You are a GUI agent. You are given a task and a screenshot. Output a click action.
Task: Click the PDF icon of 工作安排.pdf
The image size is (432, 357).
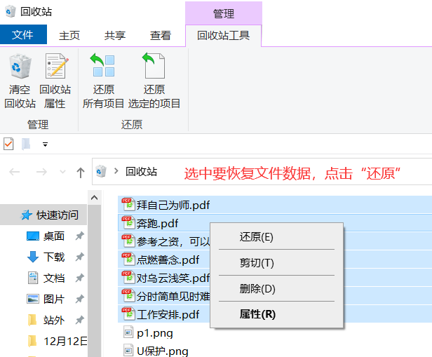(128, 314)
